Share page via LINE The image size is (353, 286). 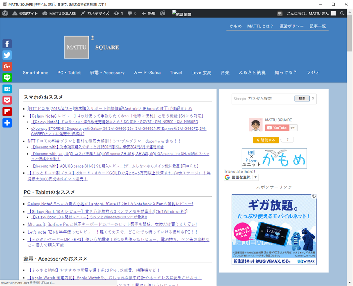click(7, 77)
